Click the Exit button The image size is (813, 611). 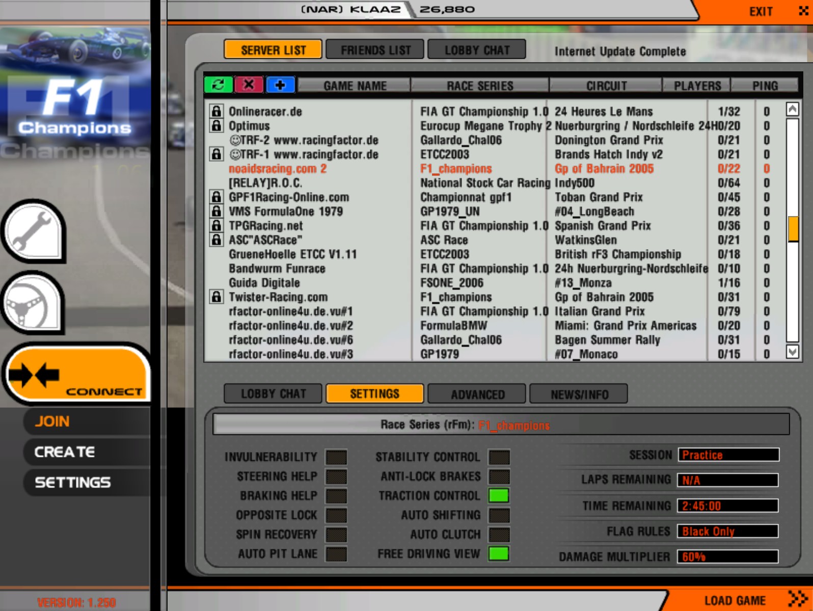tap(761, 11)
